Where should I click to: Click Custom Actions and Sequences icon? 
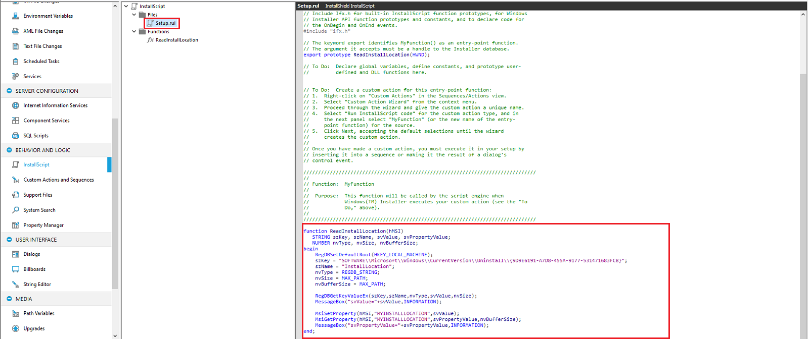[x=15, y=180]
